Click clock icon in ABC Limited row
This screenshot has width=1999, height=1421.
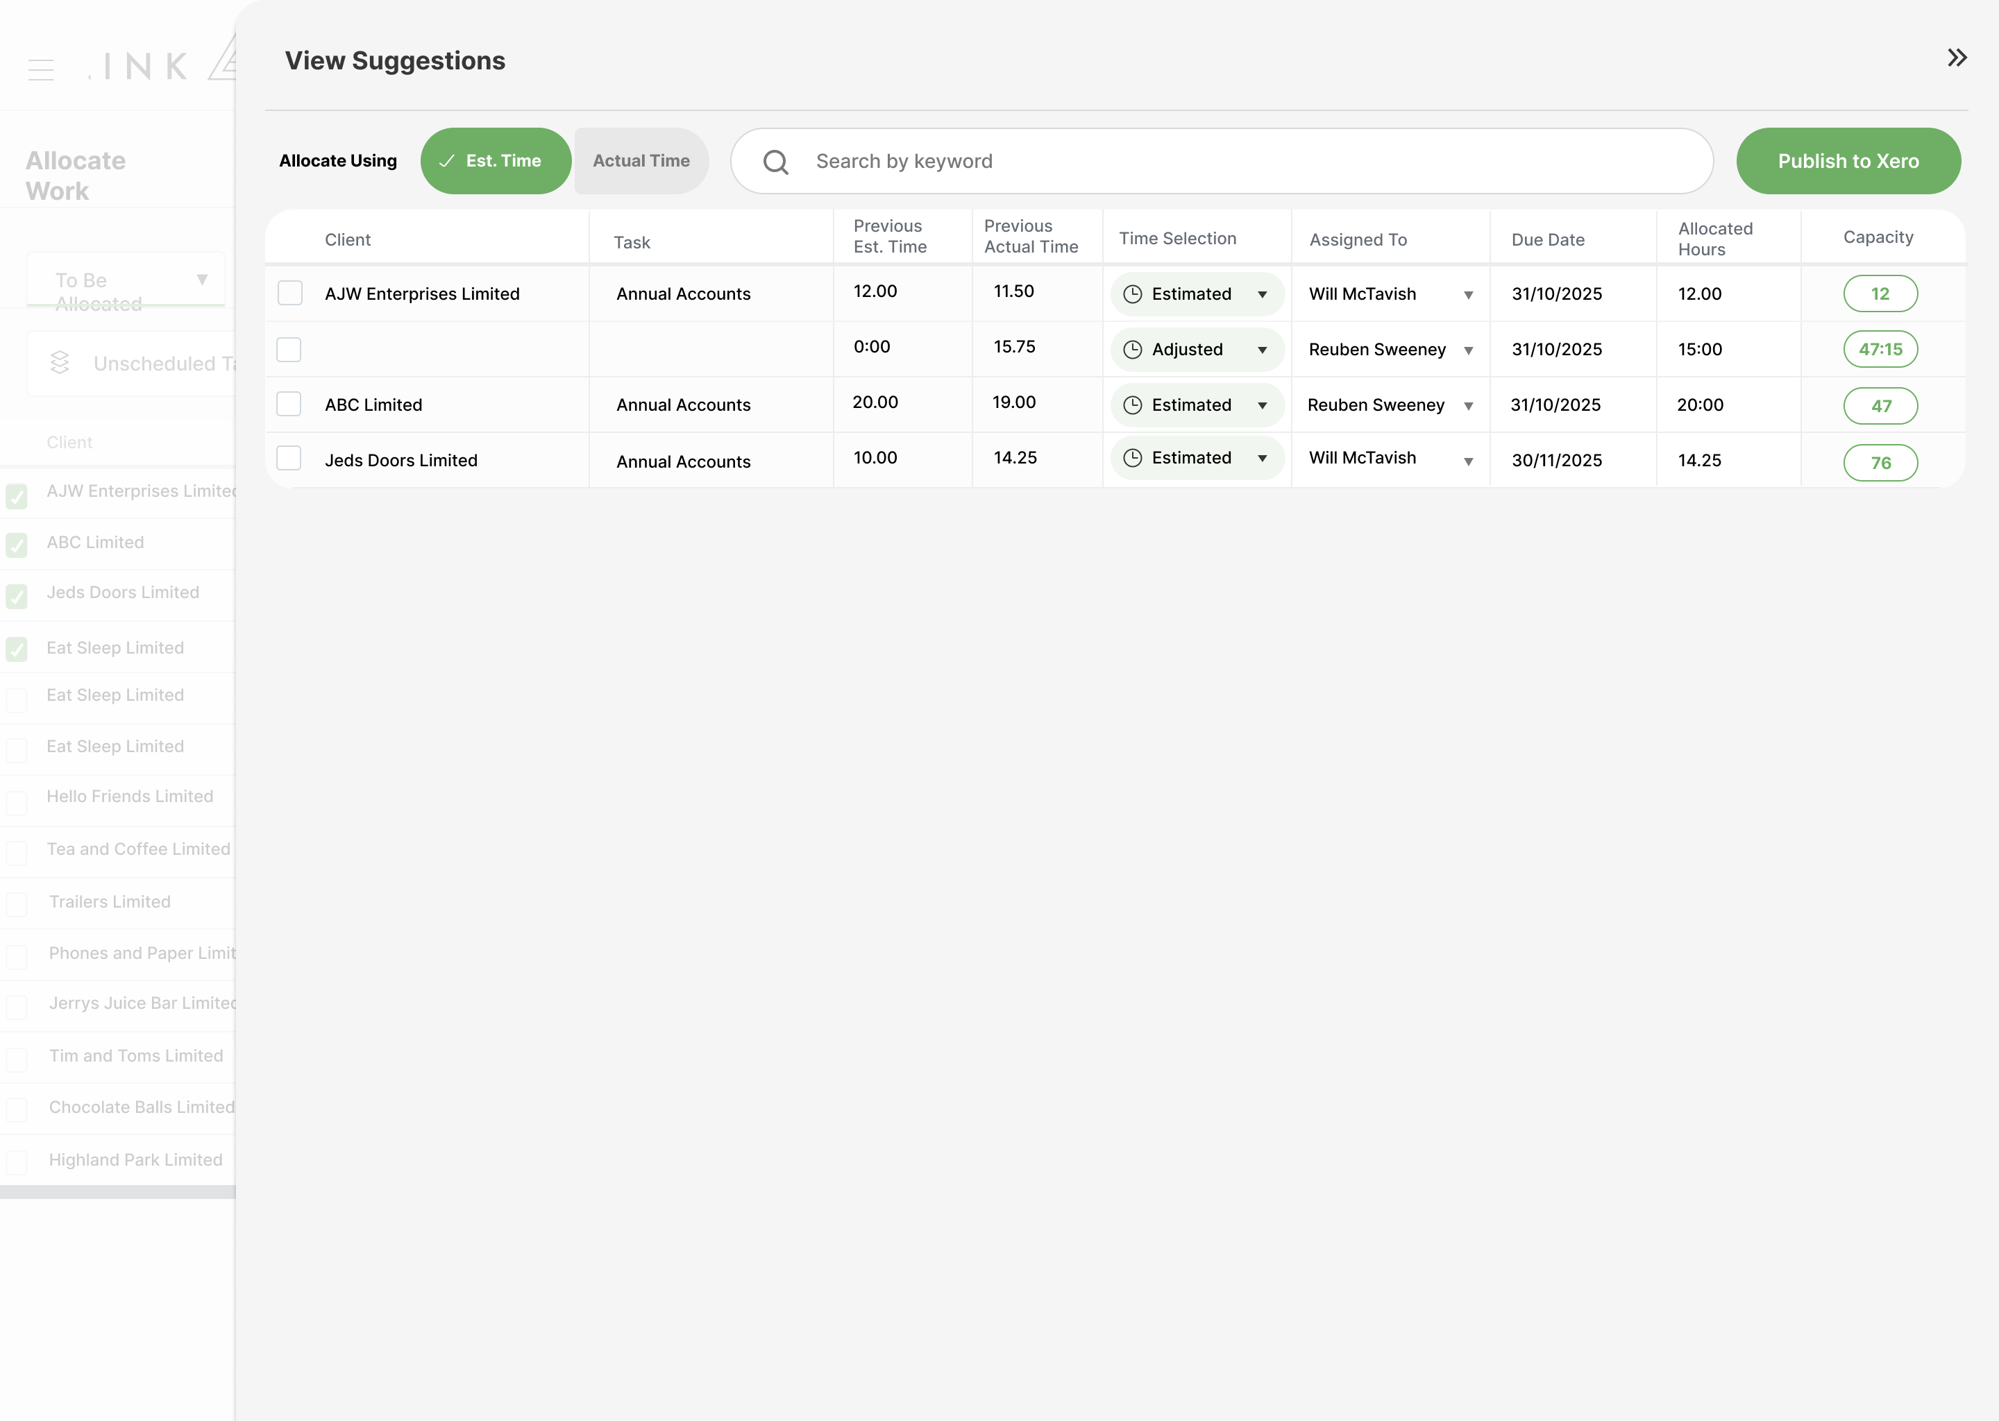(1133, 405)
